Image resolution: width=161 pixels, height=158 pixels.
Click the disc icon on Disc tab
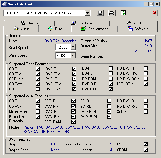tap(50, 29)
